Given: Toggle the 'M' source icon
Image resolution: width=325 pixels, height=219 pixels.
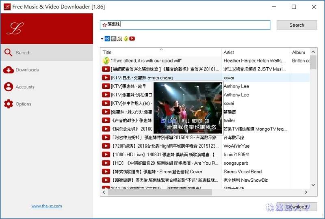Looking at the screenshot, I should click(119, 39).
